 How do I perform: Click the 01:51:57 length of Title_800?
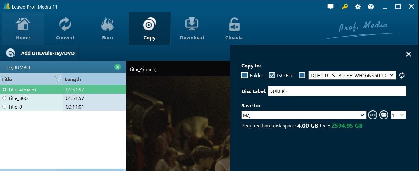(x=75, y=98)
